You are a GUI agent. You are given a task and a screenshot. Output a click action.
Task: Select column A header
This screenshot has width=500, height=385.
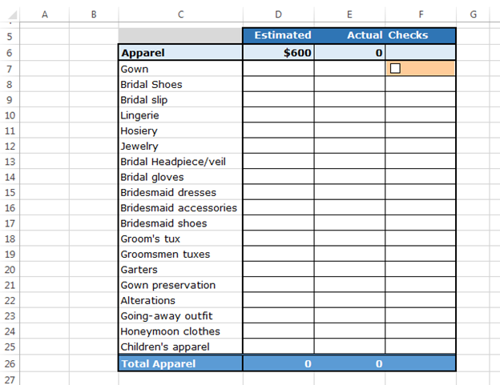coord(45,14)
